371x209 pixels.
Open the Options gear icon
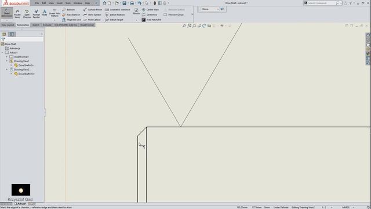[165, 3]
